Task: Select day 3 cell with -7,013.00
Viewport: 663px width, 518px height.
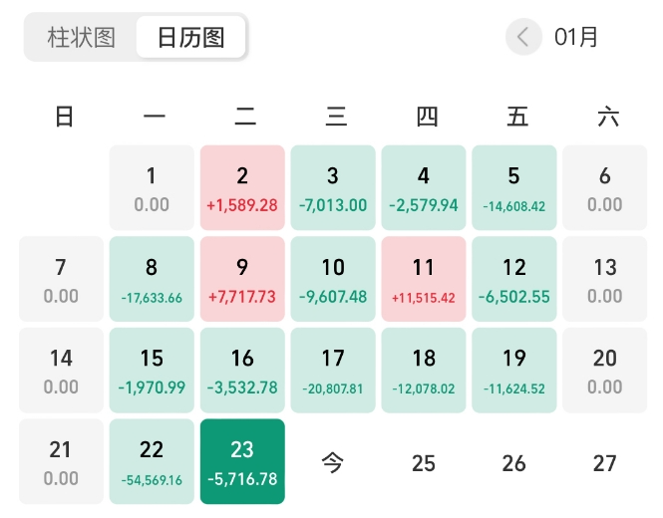Action: coord(333,187)
